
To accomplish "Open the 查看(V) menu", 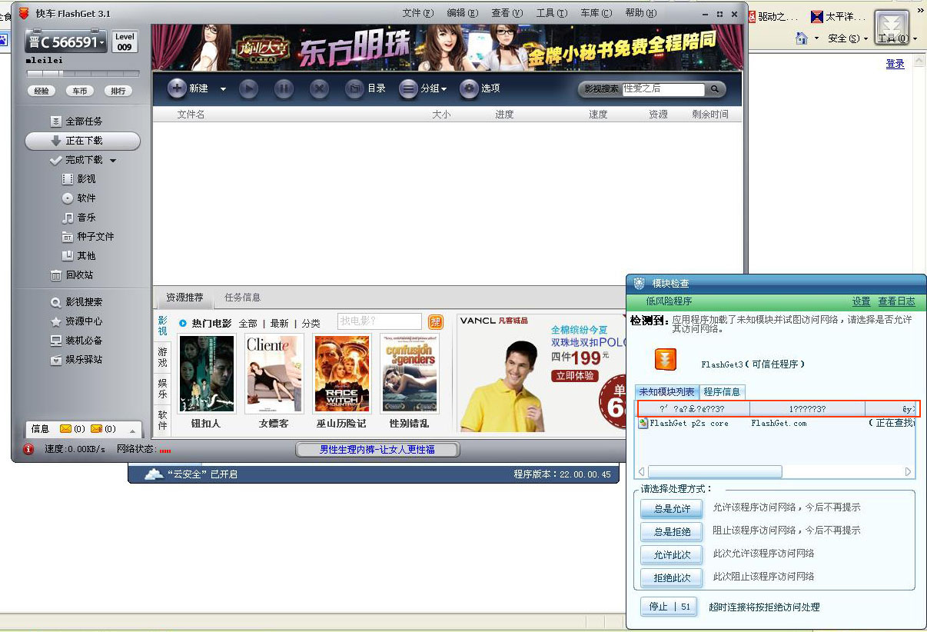I will (507, 13).
